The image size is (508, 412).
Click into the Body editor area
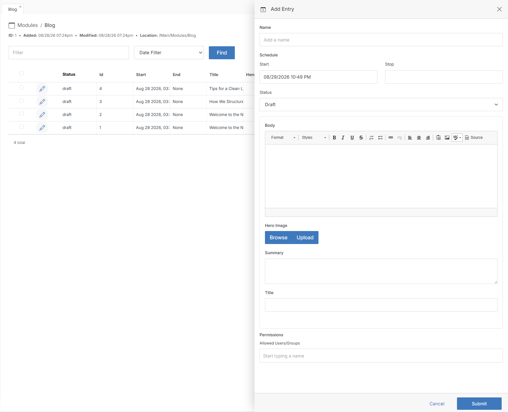point(381,176)
